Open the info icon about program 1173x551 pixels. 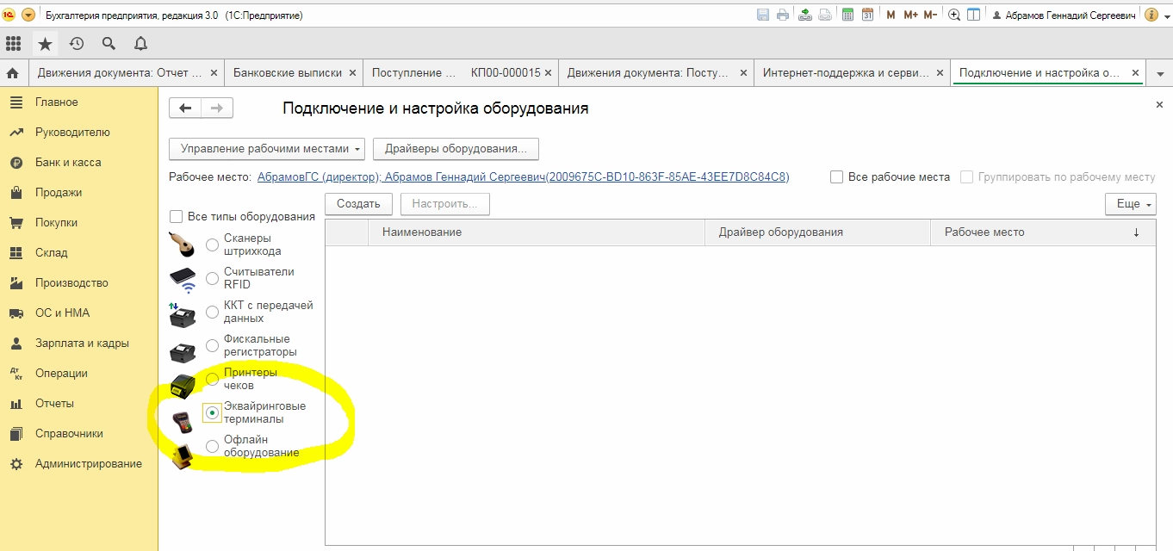click(1151, 15)
